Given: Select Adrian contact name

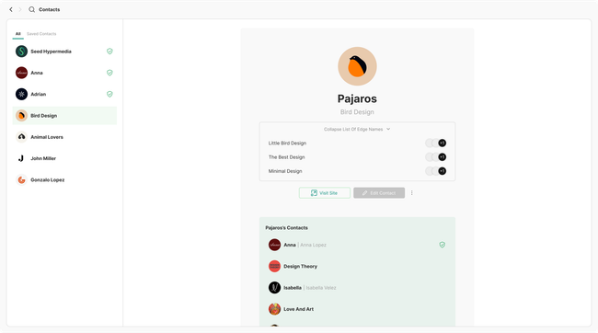Looking at the screenshot, I should (x=38, y=94).
